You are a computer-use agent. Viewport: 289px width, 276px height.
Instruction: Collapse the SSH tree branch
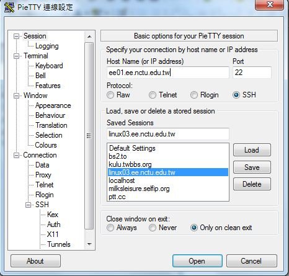(28, 205)
